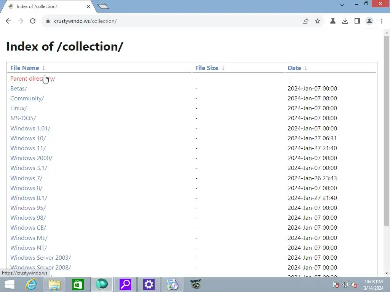
Task: Open the Windows 8.1 folder
Action: [29, 198]
